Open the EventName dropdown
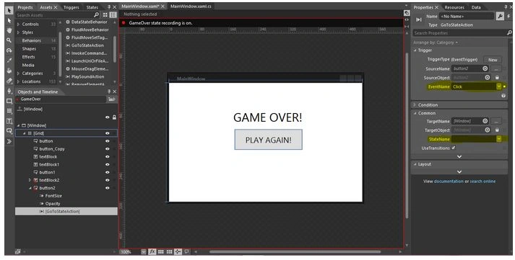The image size is (515, 260). (x=498, y=86)
